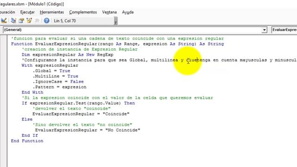Click the comment 'devolver el texto "coincide"

[x=71, y=109]
